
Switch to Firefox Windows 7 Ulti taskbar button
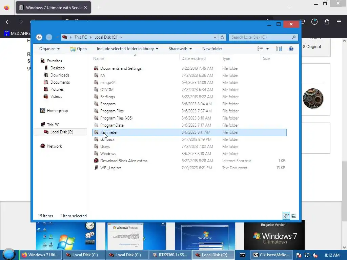click(41, 255)
